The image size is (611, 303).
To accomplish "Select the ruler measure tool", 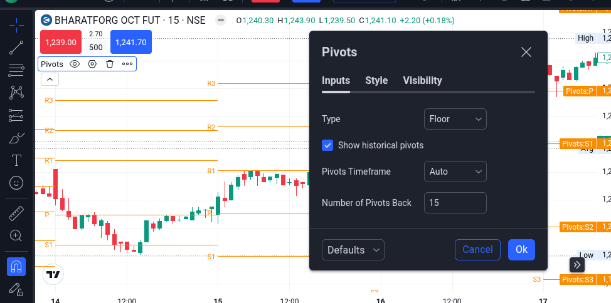I will [x=16, y=213].
